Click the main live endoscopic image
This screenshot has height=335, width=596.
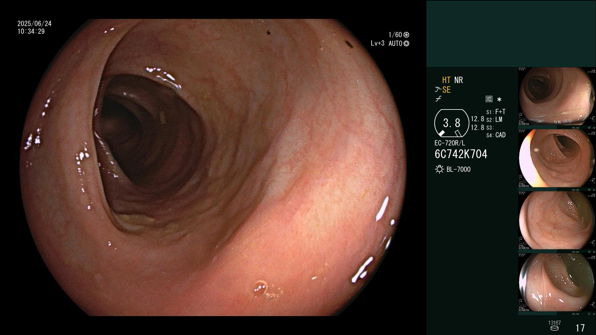[213, 167]
